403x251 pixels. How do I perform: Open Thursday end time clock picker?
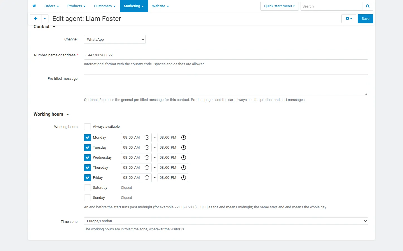(x=184, y=168)
